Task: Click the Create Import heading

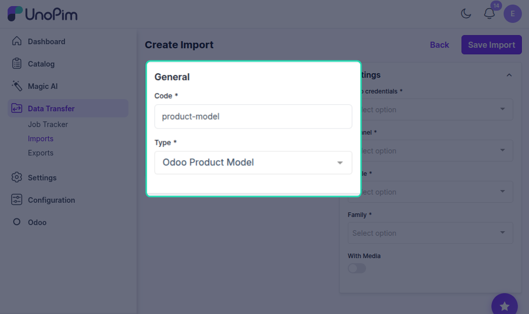Action: pos(179,45)
